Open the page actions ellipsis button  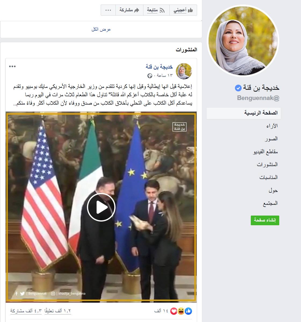(108, 10)
